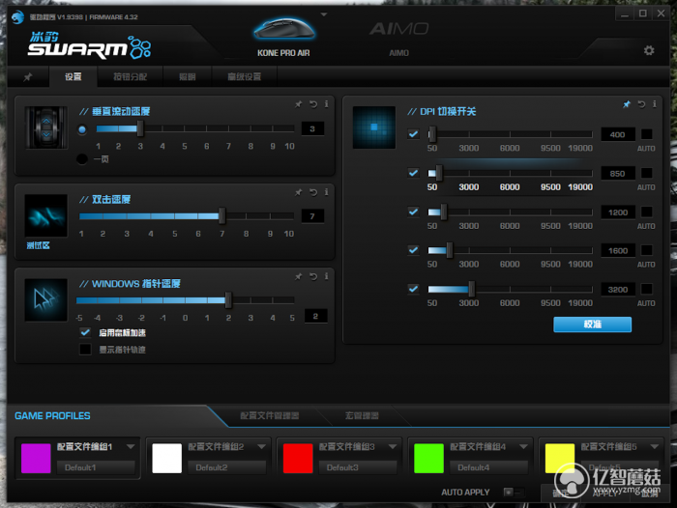
Task: Uncheck the 3200 DPI level checkbox
Action: [413, 289]
